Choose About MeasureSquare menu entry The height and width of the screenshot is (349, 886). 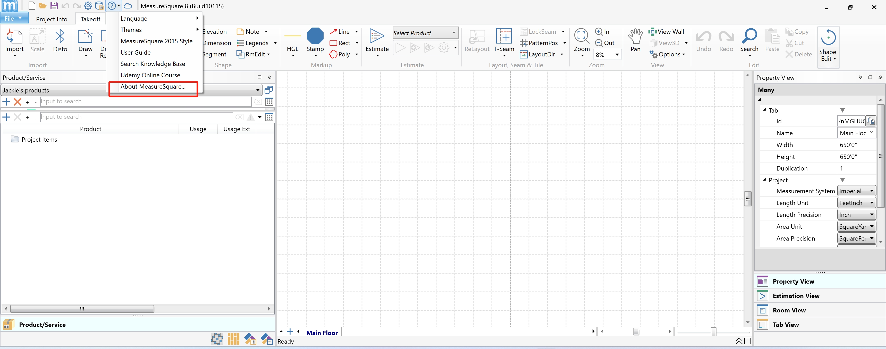click(153, 87)
